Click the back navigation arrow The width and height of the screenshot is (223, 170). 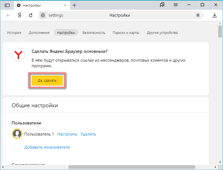point(8,15)
